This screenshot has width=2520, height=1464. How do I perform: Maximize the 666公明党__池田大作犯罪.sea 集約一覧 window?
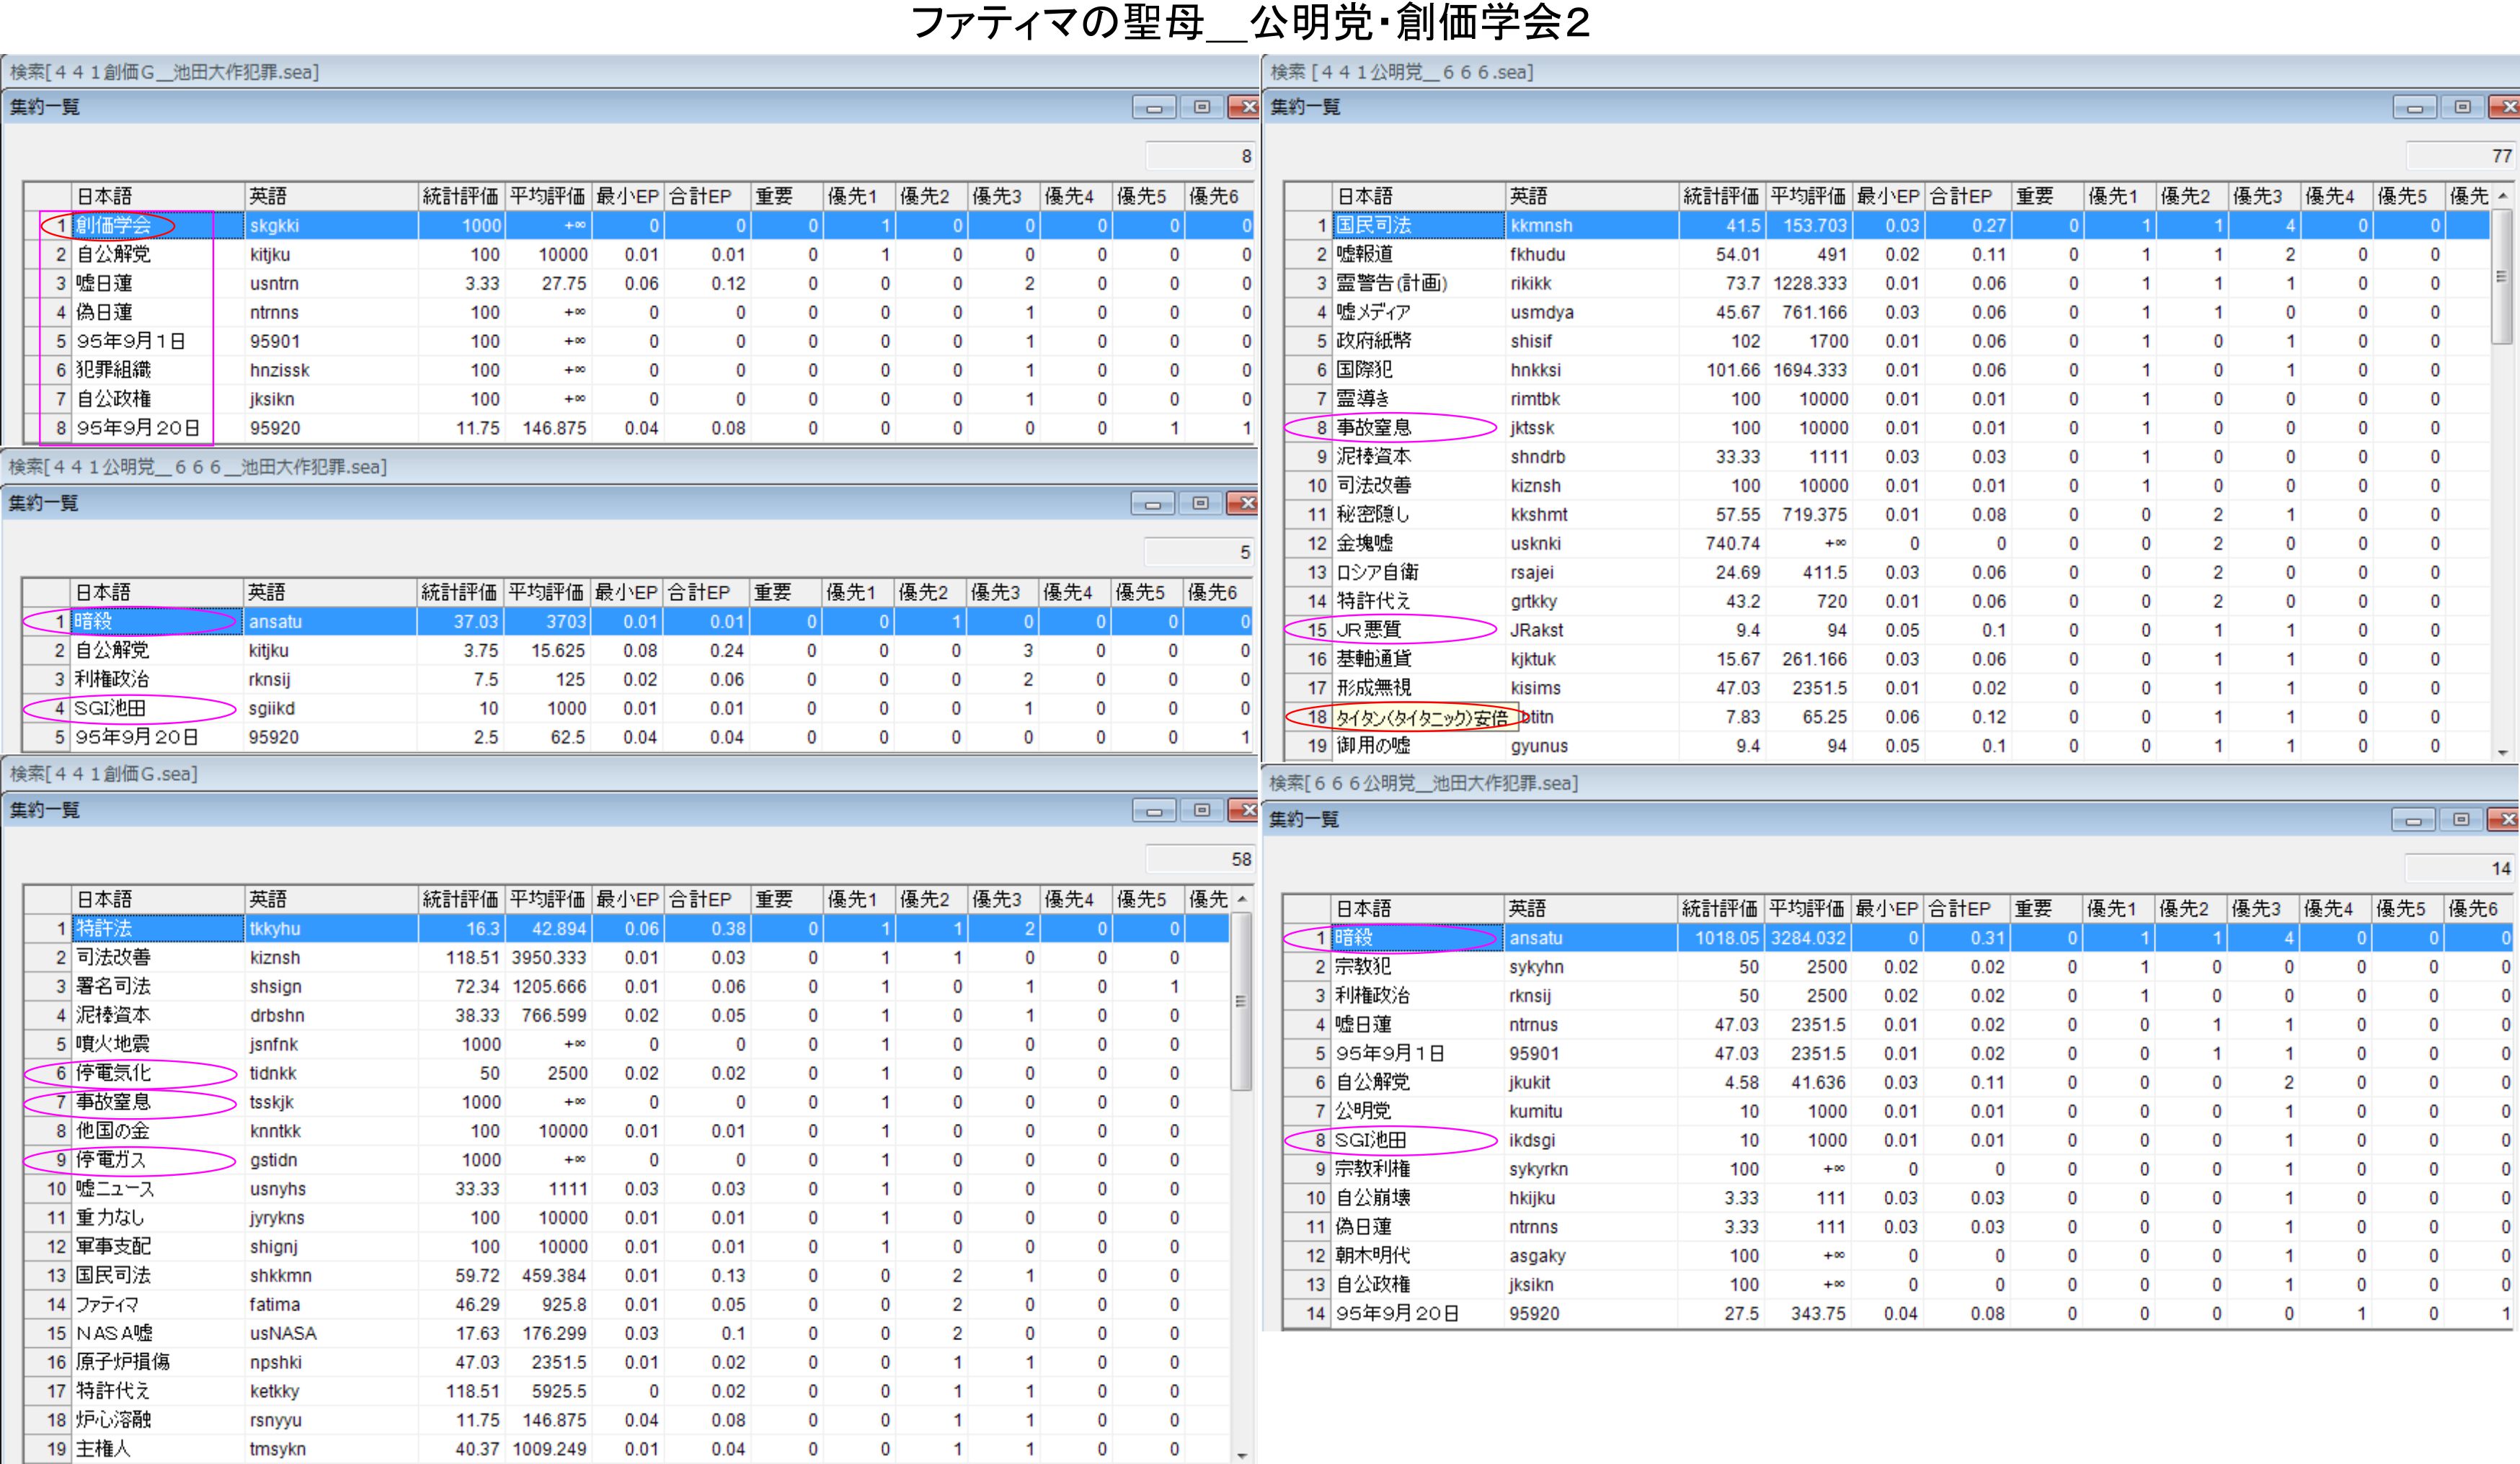(x=2461, y=819)
